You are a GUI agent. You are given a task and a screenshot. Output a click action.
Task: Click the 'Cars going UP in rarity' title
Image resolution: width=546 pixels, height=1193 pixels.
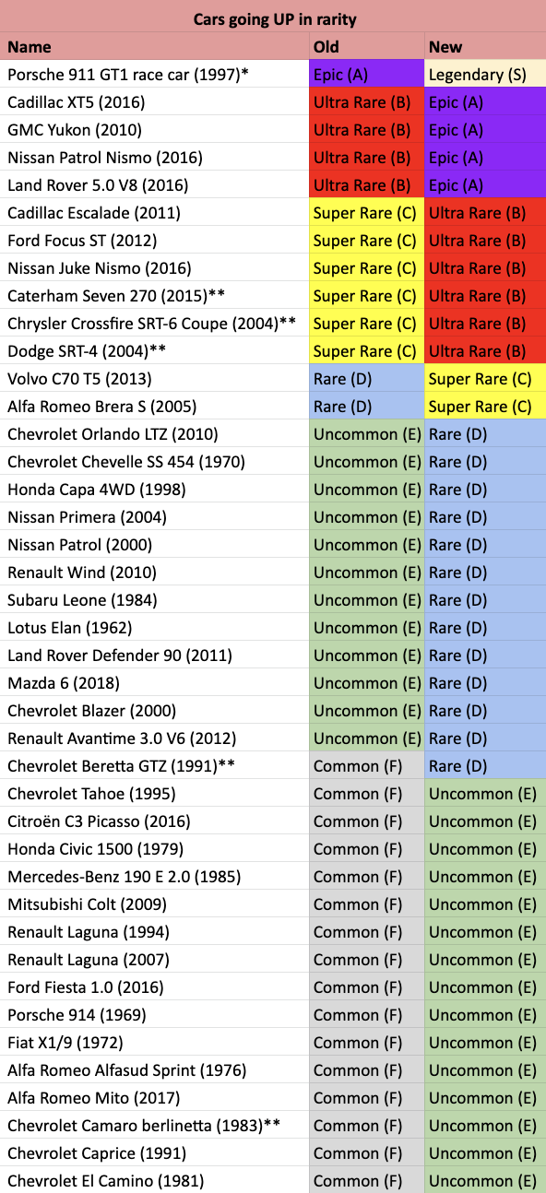click(x=274, y=18)
